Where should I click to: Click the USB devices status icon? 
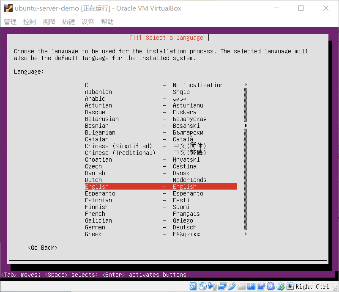point(232,286)
